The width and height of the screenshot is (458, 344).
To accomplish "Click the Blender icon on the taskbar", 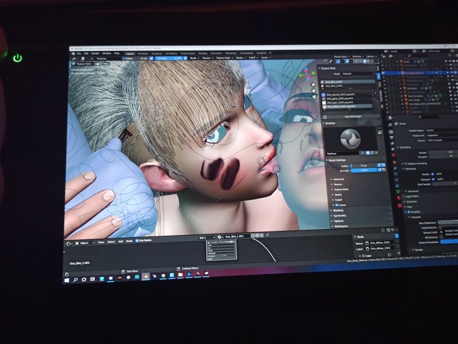I will 145,277.
